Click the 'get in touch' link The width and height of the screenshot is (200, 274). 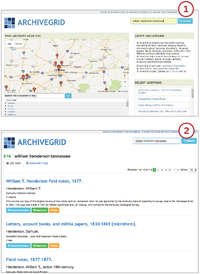[x=172, y=71]
